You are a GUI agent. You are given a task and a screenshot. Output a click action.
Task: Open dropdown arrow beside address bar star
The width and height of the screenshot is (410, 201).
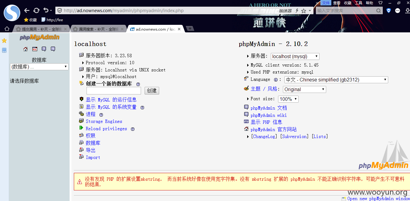tap(310, 11)
